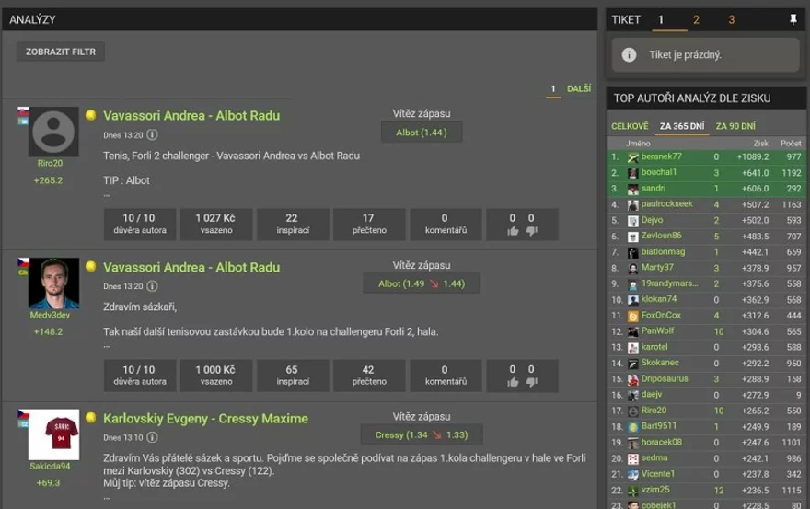The width and height of the screenshot is (810, 509).
Task: Switch to ticket tab 1
Action: [x=661, y=19]
